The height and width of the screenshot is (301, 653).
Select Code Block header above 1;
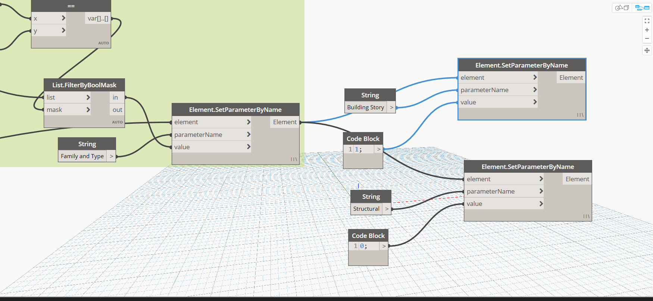point(363,139)
